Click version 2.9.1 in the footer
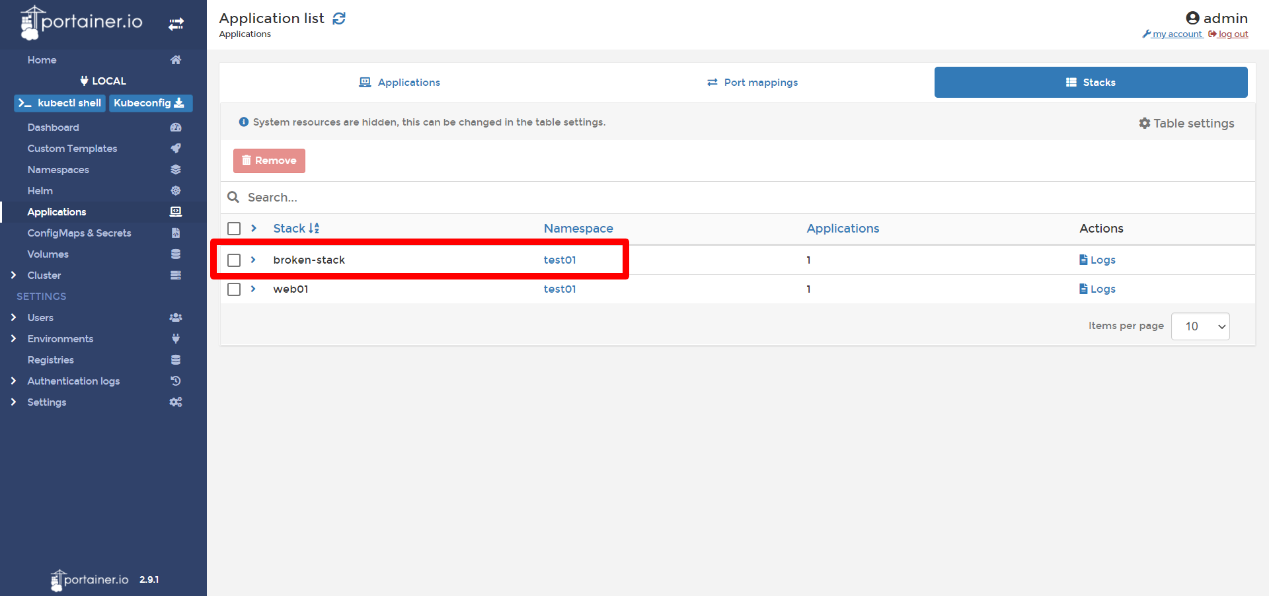The width and height of the screenshot is (1269, 596). (149, 579)
